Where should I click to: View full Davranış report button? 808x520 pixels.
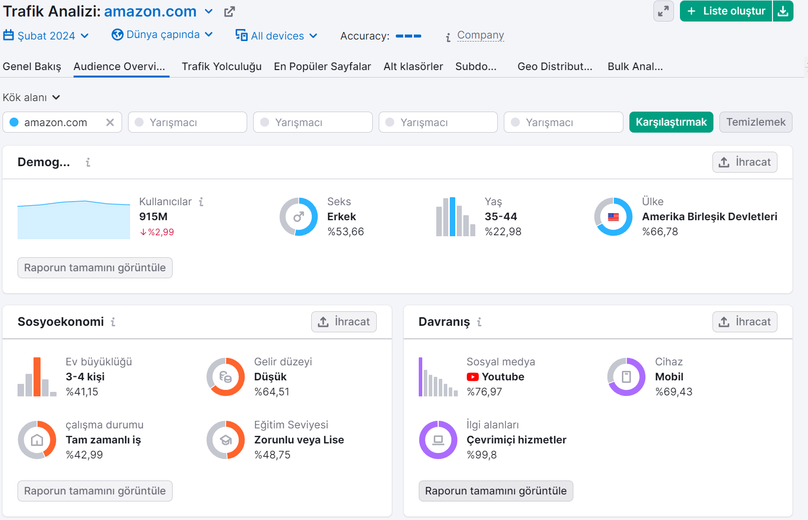click(496, 491)
